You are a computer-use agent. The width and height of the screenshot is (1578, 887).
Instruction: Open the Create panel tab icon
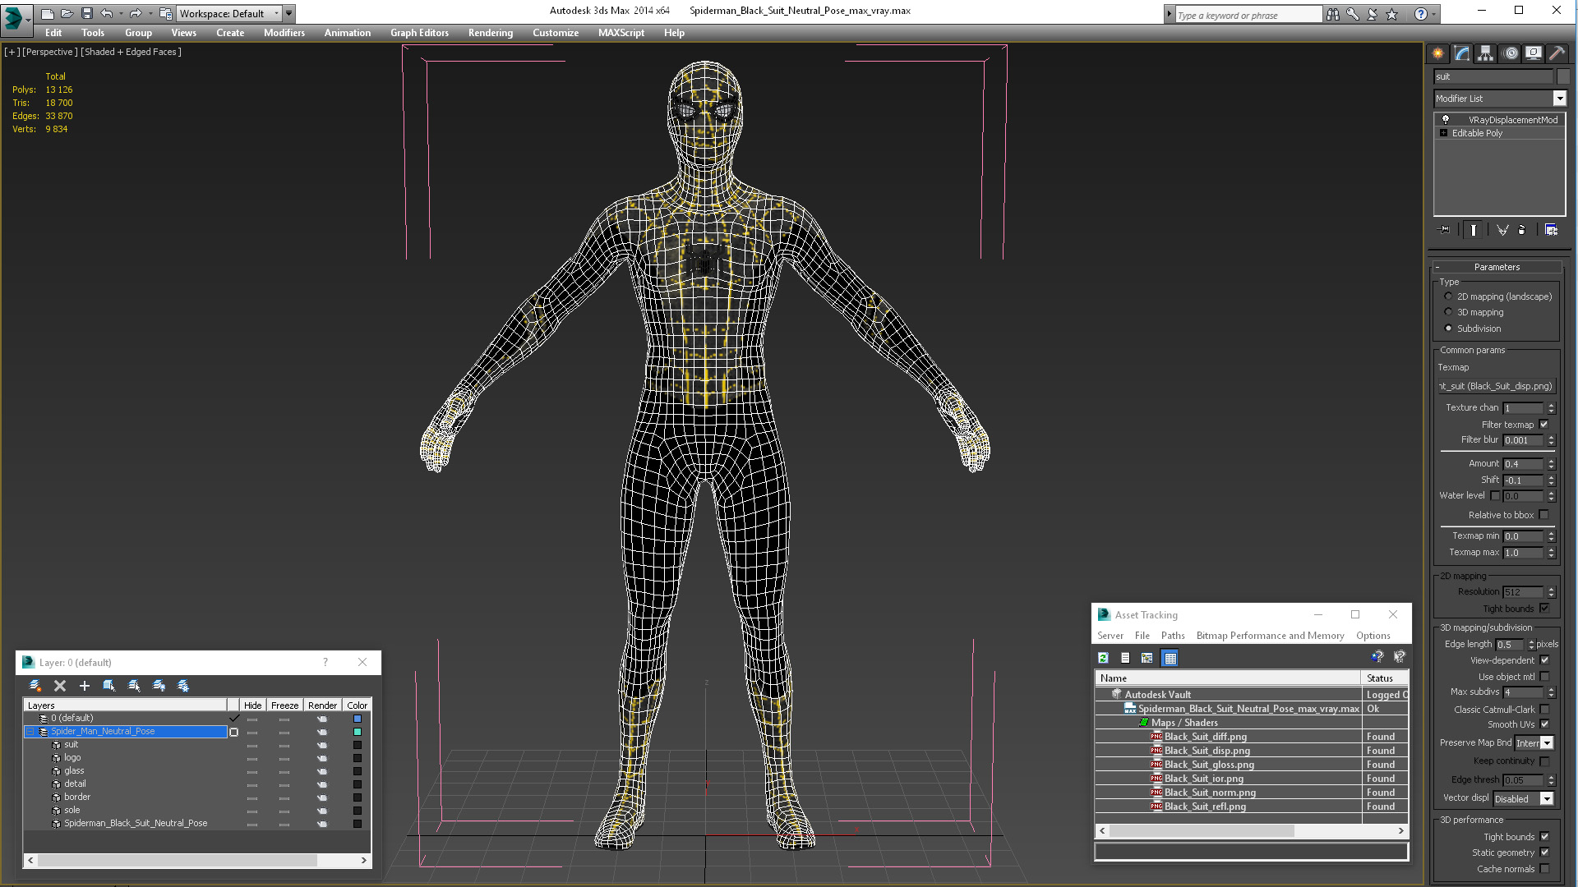coord(1438,53)
